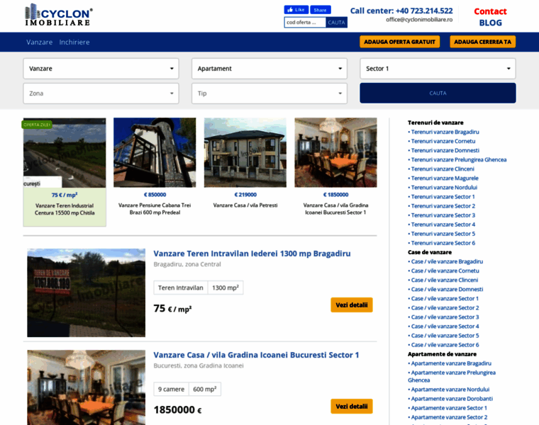Open listing 'Vanzare Teren Intravilan Iederei 1300 mp Bragadiru'
This screenshot has width=539, height=425.
pos(252,254)
